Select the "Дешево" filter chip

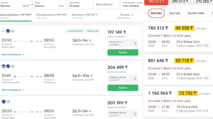[156, 13]
